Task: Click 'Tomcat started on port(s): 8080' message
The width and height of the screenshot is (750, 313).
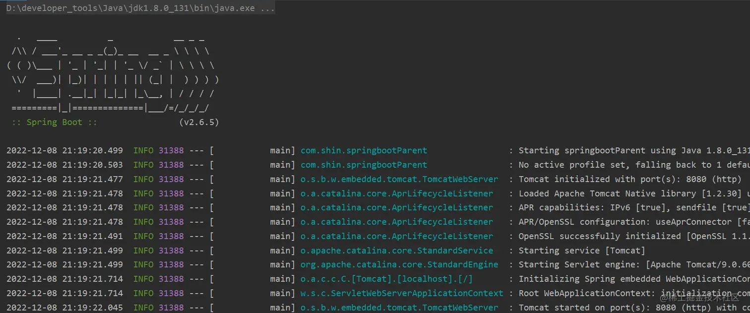Action: pos(634,308)
